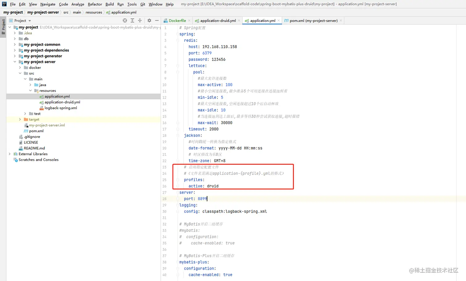Open the Navigate menu
The height and width of the screenshot is (281, 466).
[x=48, y=4]
